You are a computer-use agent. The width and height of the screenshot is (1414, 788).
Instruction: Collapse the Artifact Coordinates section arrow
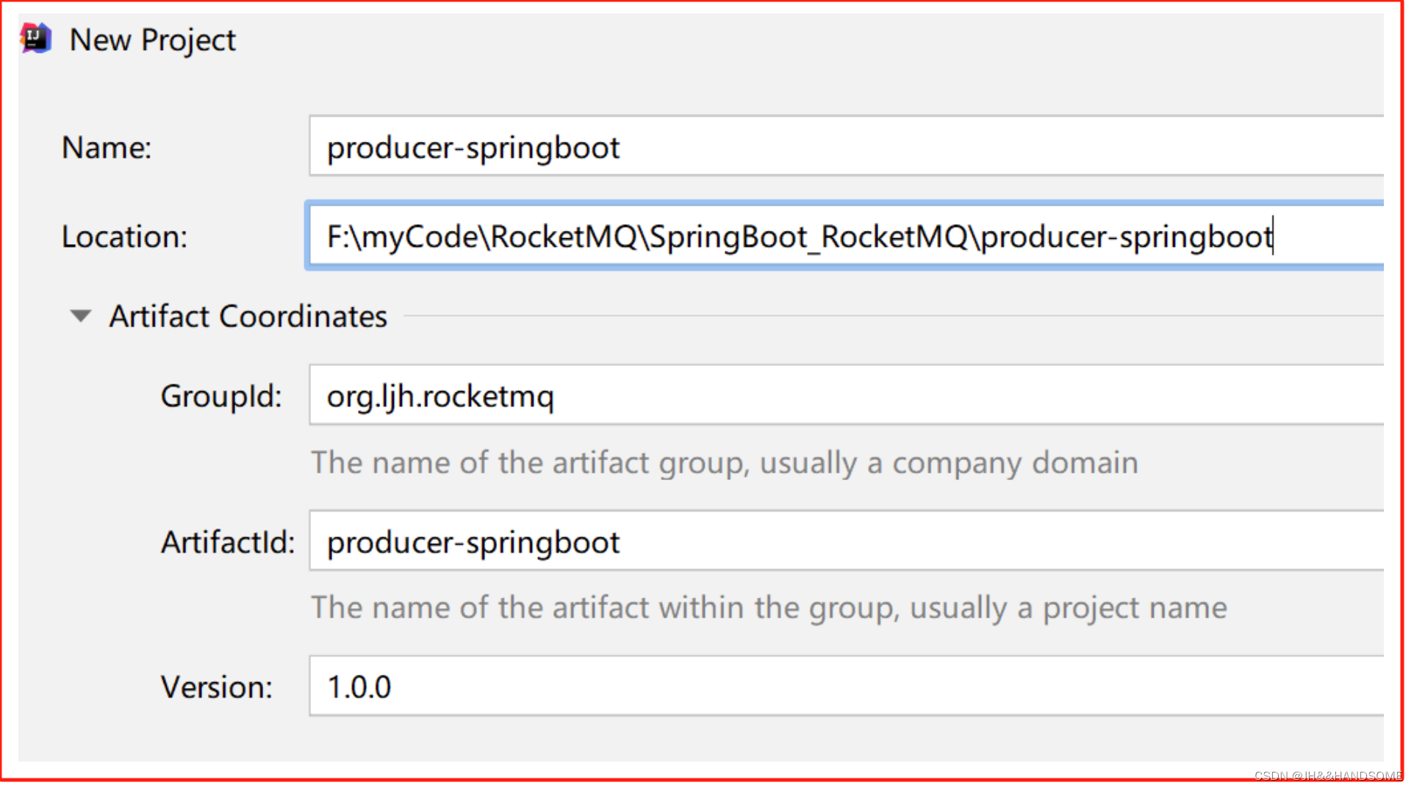(80, 316)
